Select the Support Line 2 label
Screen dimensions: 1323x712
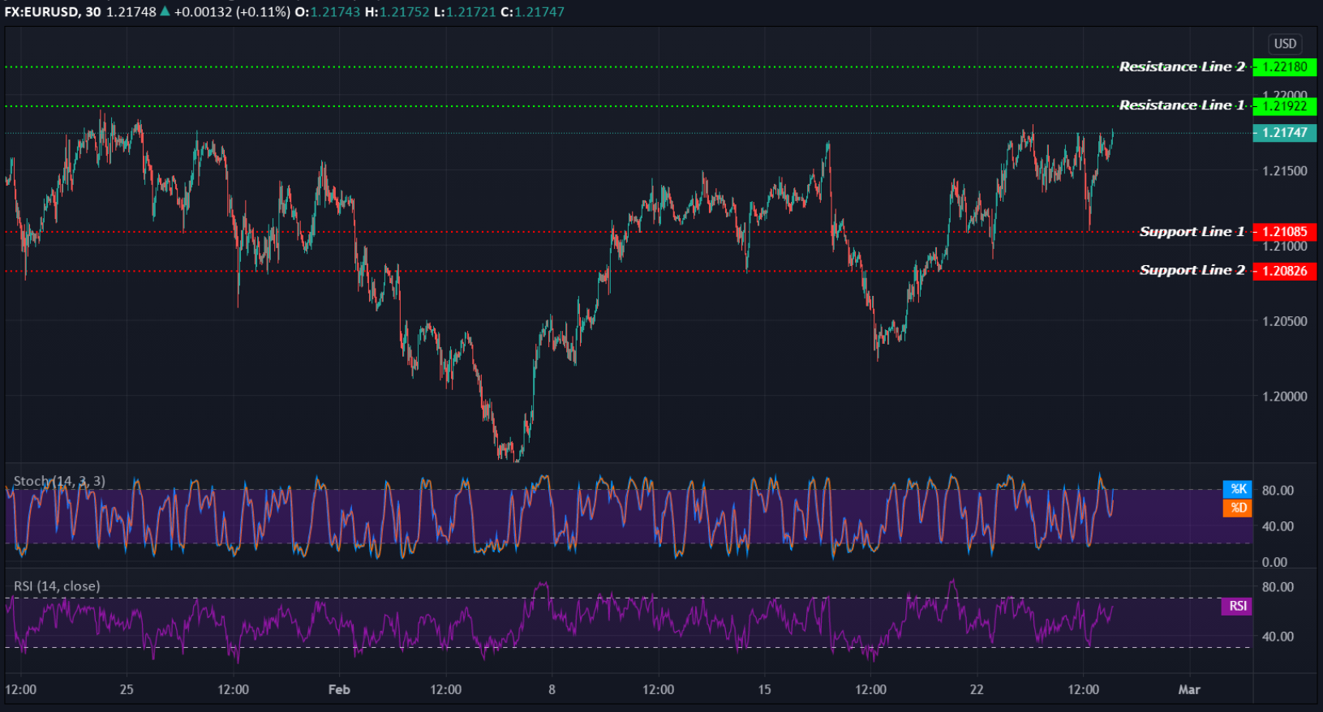coord(1192,270)
